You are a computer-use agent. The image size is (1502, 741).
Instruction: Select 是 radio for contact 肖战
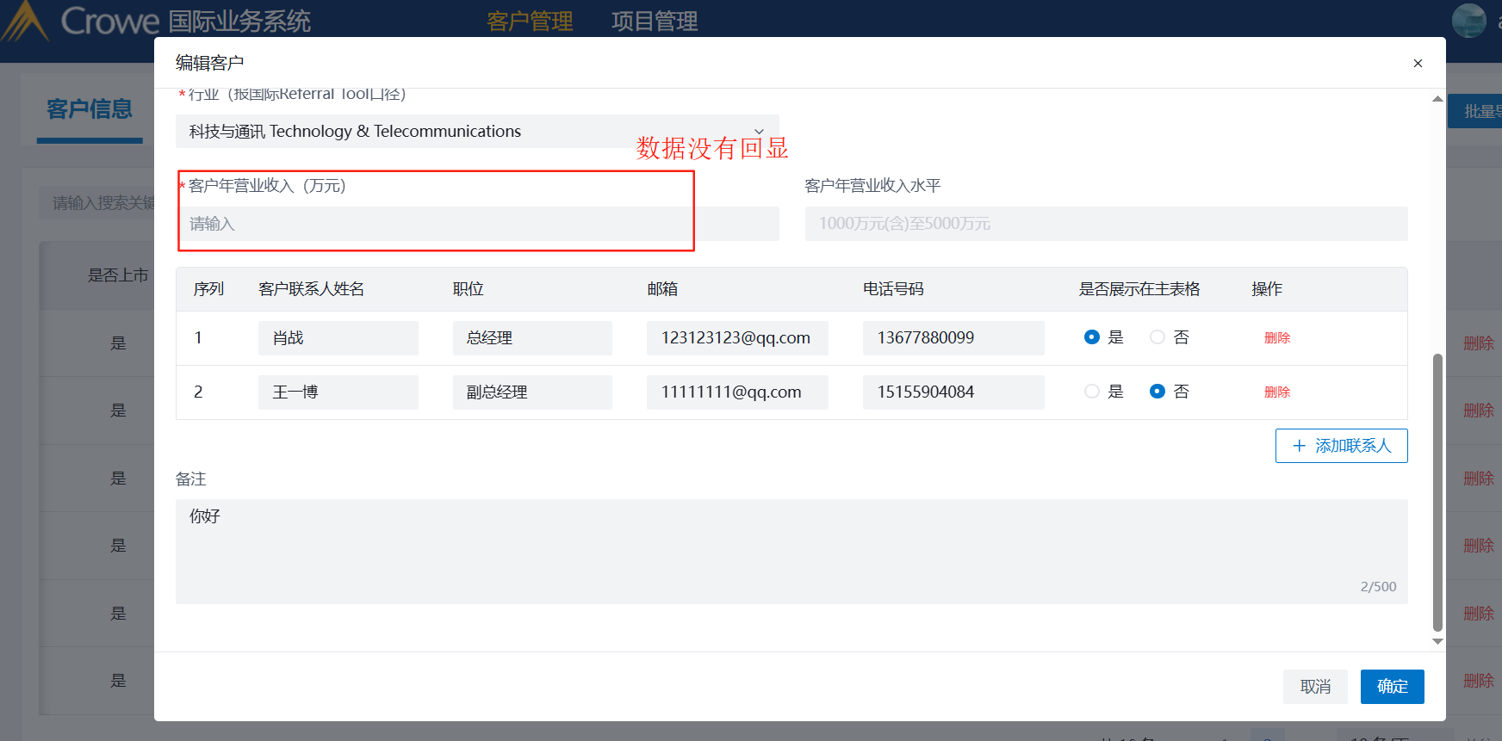pos(1092,337)
